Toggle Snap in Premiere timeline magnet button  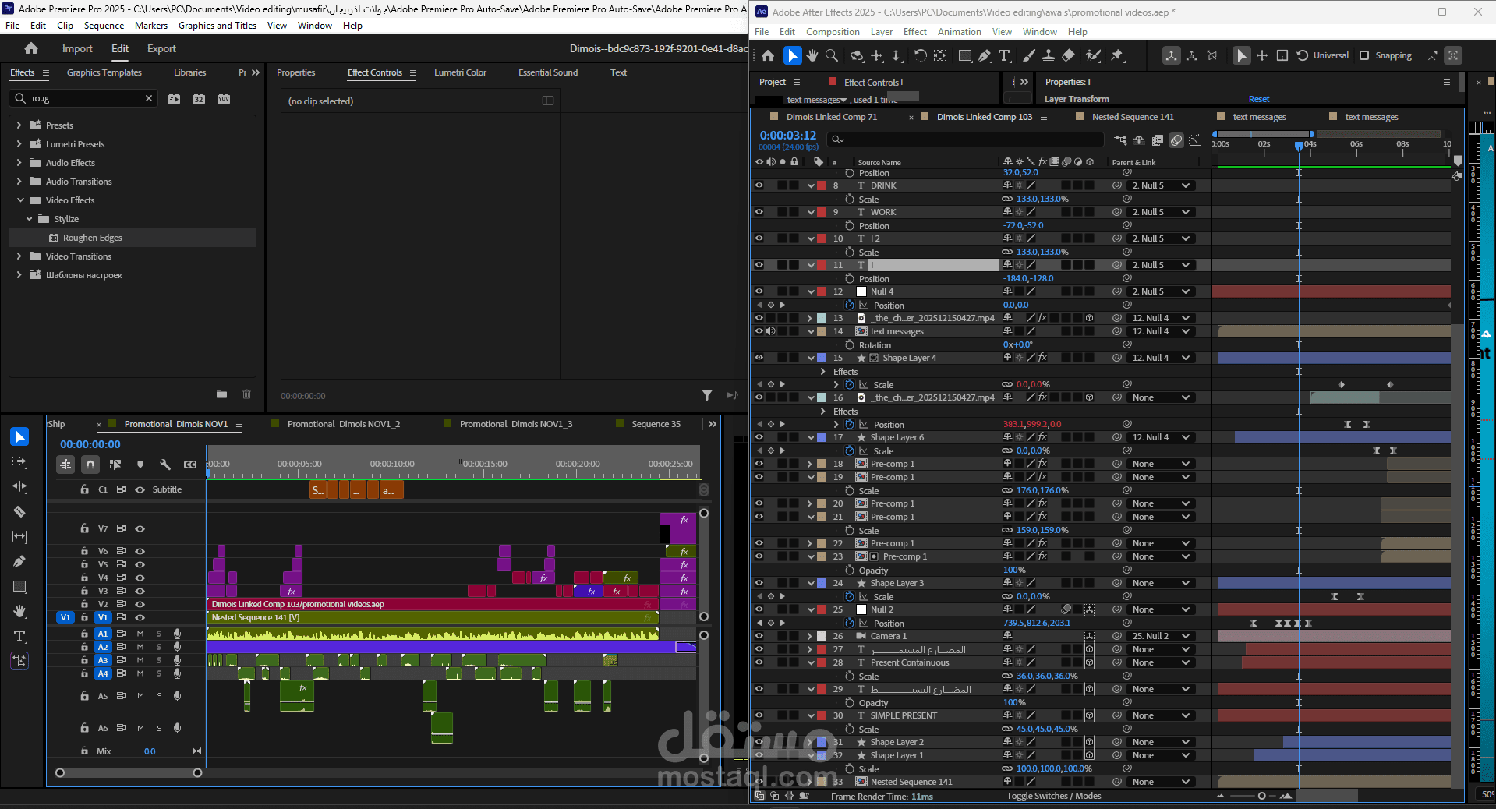tap(90, 465)
